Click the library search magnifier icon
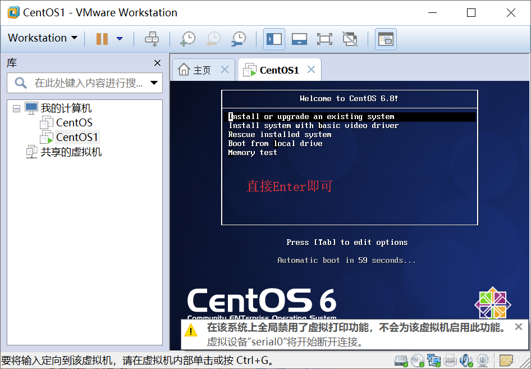The image size is (531, 369). (x=20, y=83)
